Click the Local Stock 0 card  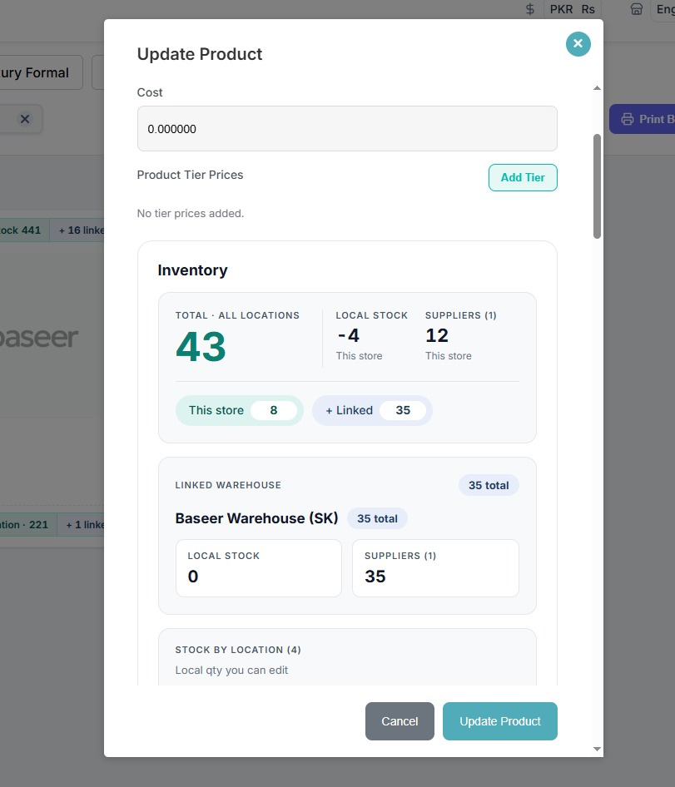click(259, 568)
